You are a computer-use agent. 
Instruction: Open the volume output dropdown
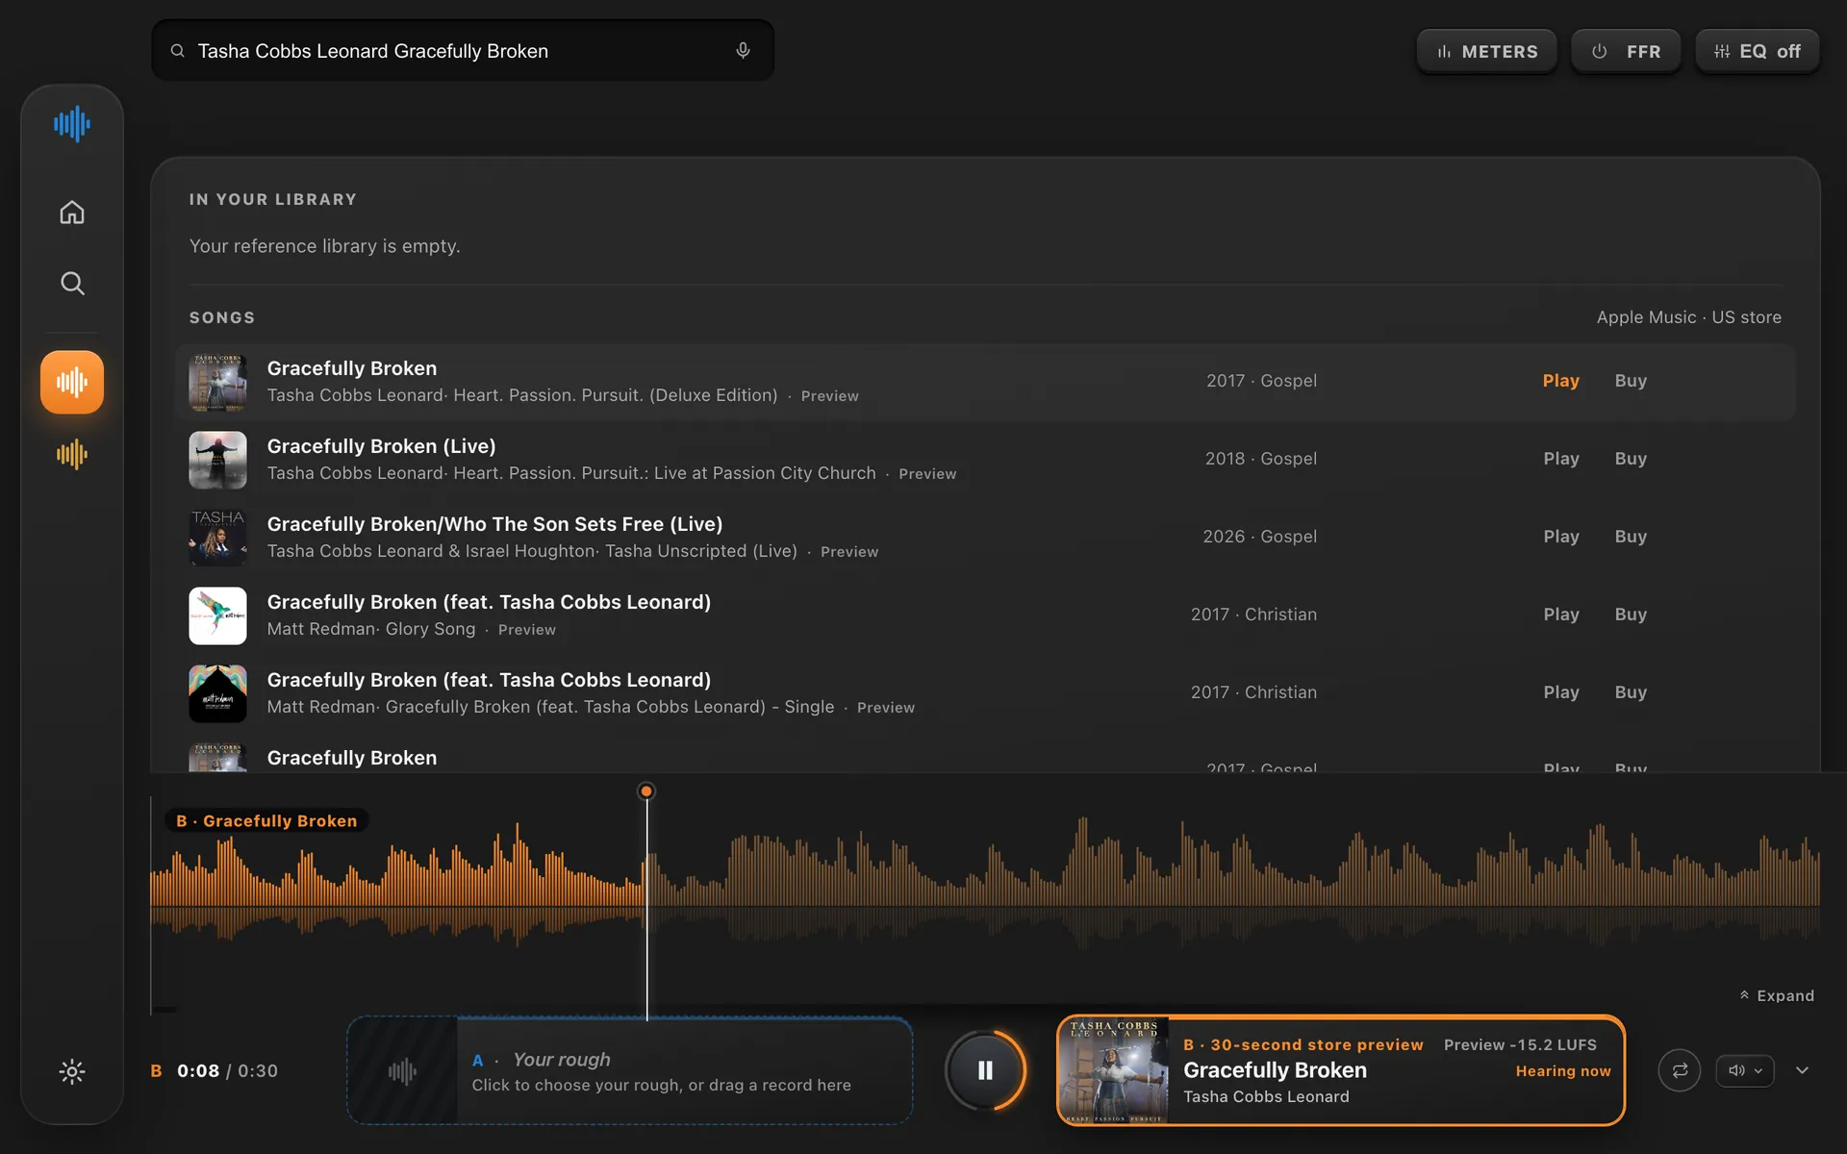coord(1745,1070)
